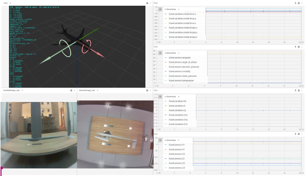The width and height of the screenshot is (305, 176).
Task: Open settings gear of /lateral/image_raw panel
Action: 147,90
